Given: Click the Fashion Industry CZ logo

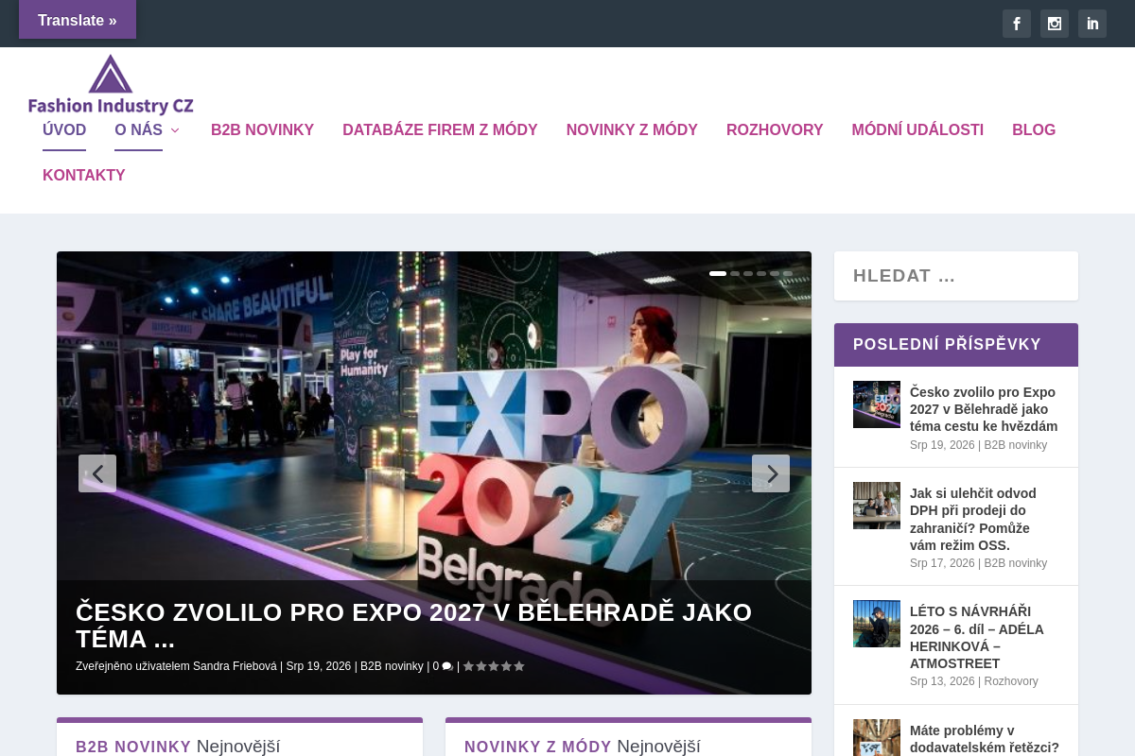Looking at the screenshot, I should (x=111, y=85).
